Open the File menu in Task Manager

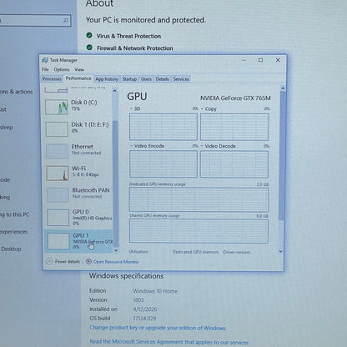(45, 69)
